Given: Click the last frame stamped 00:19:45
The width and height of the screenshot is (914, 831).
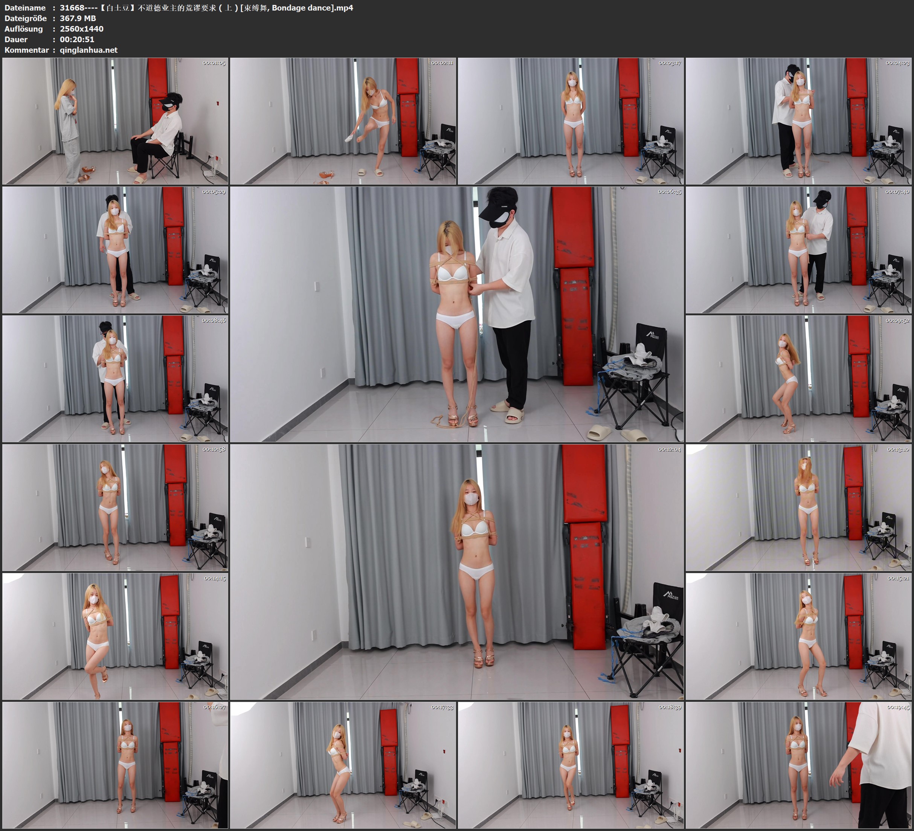Looking at the screenshot, I should [799, 765].
